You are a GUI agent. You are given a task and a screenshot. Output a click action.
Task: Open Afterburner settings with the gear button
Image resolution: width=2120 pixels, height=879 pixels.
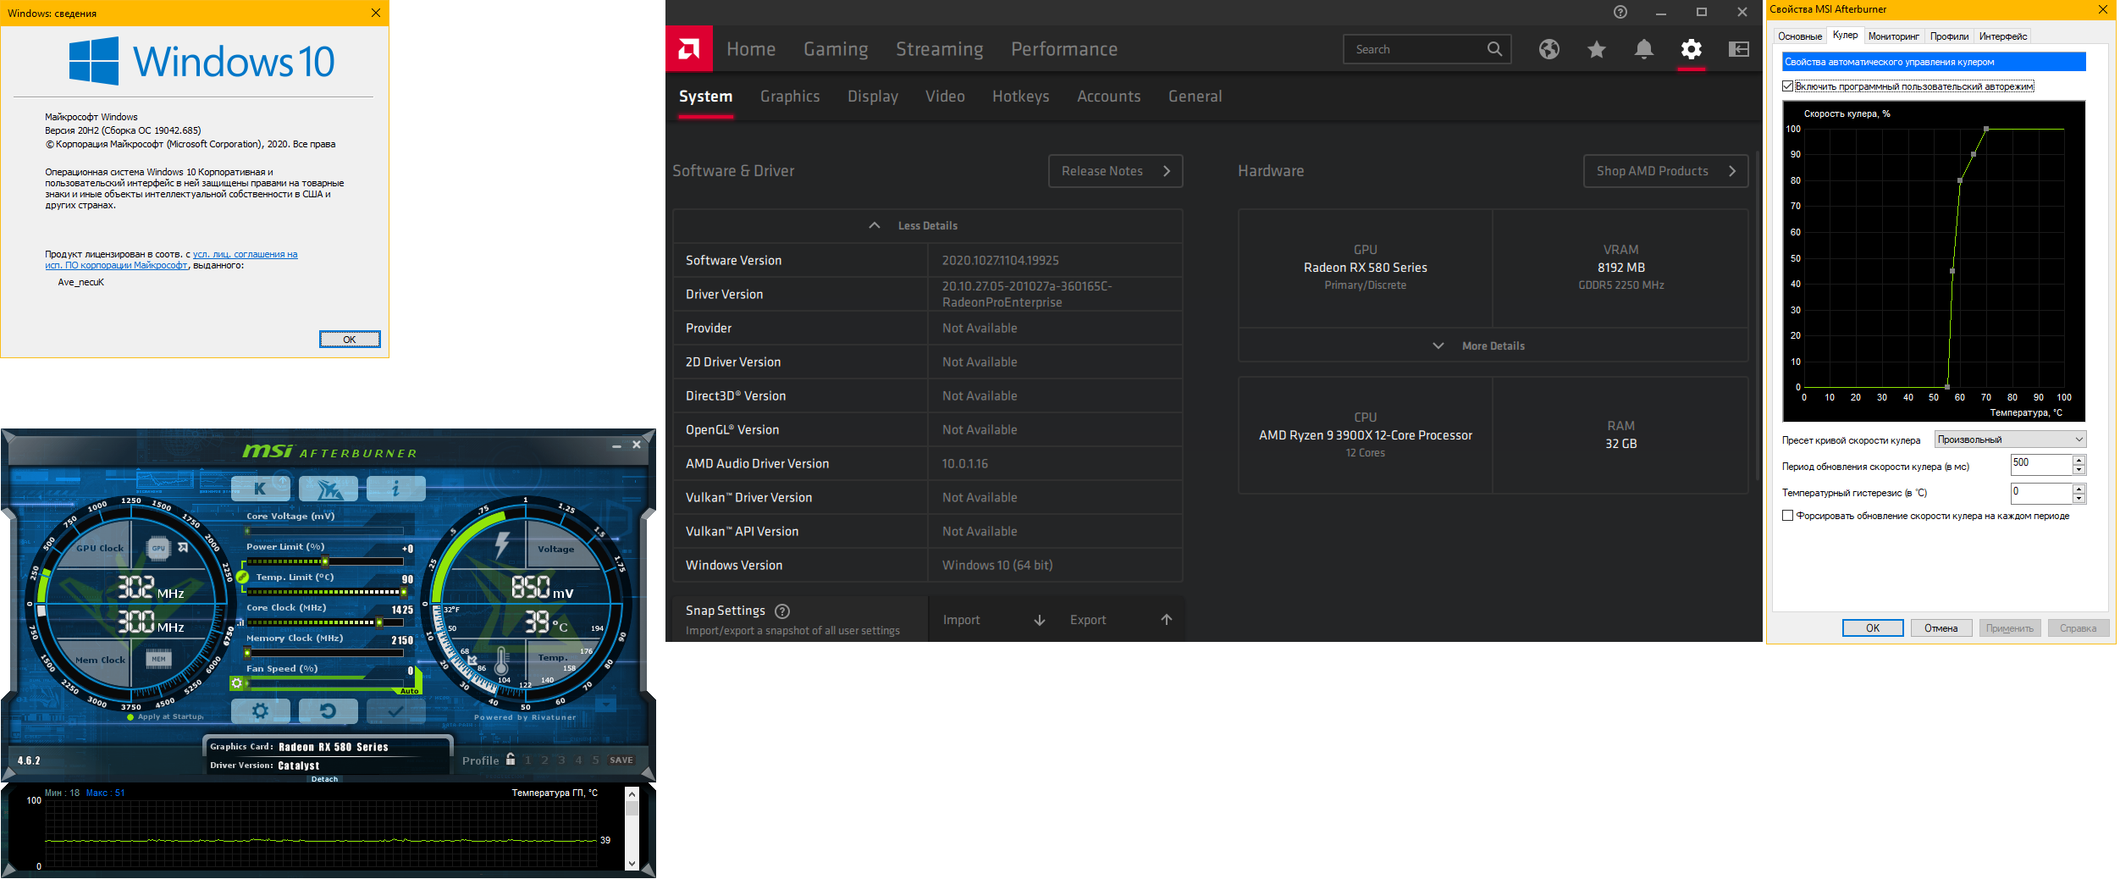click(260, 711)
